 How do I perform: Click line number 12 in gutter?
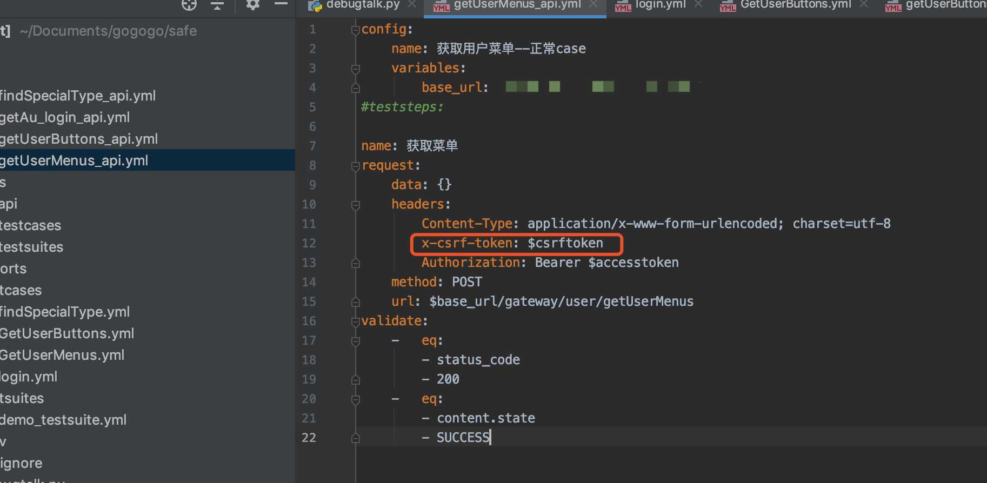[x=309, y=243]
